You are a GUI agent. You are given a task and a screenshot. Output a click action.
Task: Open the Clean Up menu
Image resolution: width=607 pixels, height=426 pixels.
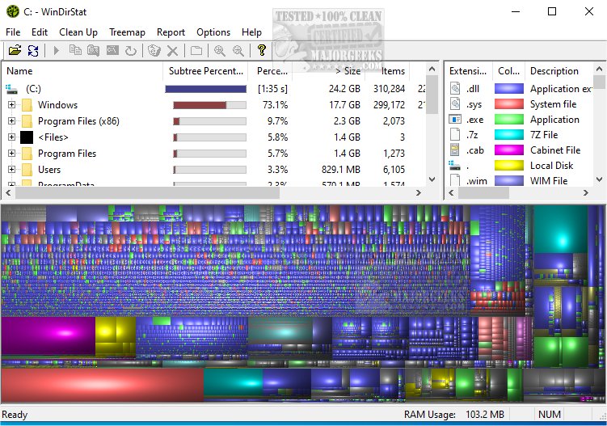78,32
